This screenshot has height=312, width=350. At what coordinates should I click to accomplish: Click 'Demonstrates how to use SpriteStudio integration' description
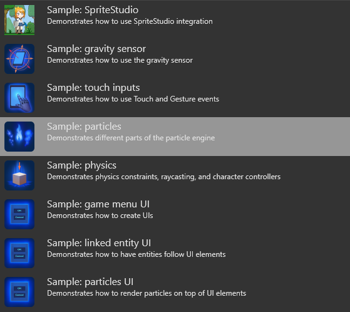pyautogui.click(x=130, y=21)
